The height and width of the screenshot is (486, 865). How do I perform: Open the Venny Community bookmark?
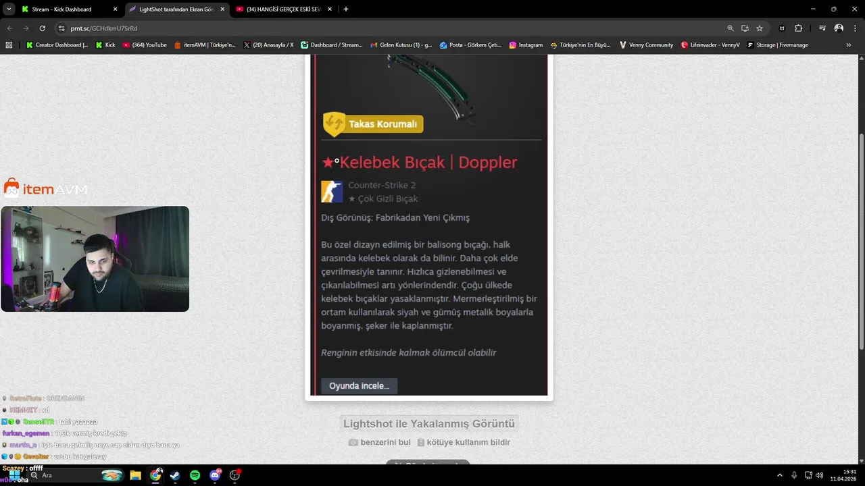[x=645, y=45]
